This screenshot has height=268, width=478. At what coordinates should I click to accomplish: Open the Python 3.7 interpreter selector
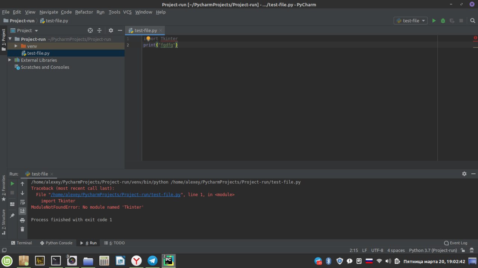(433, 250)
